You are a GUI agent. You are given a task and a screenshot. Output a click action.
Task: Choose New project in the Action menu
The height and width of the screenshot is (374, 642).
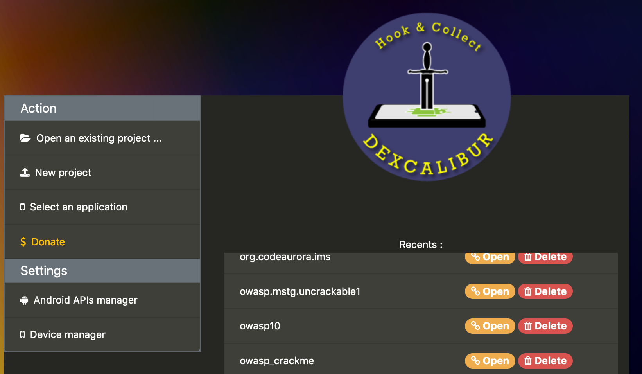click(102, 173)
